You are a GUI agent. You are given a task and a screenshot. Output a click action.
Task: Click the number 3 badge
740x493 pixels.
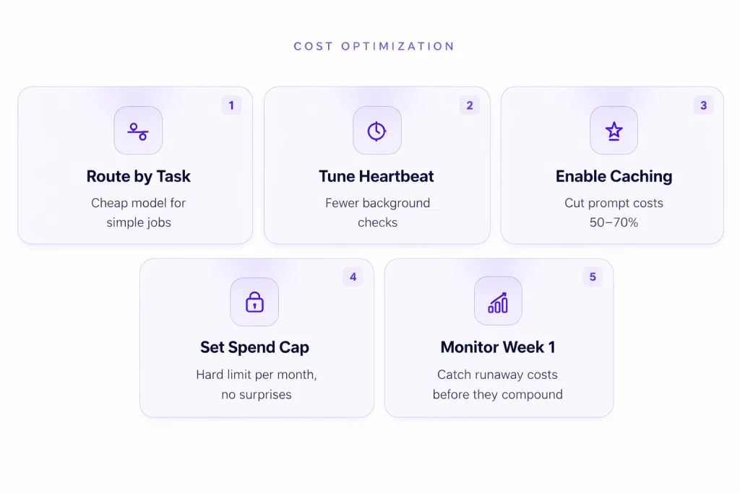pos(703,105)
